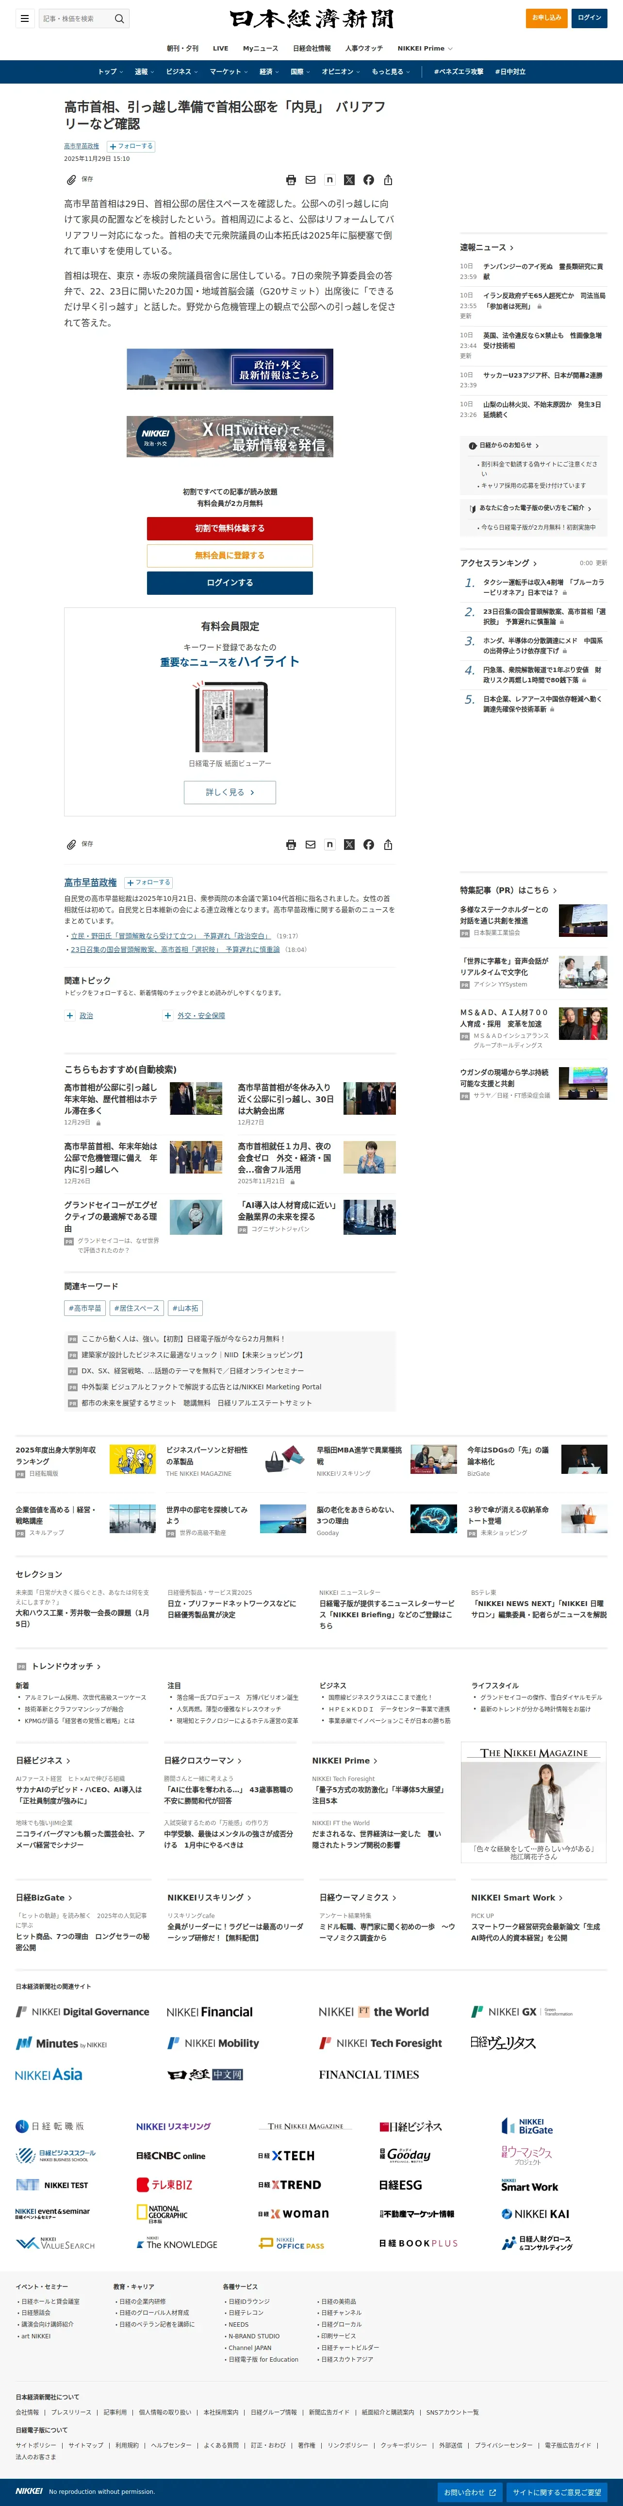Expand the 経済 navigation dropdown
This screenshot has height=2506, width=623.
(269, 72)
